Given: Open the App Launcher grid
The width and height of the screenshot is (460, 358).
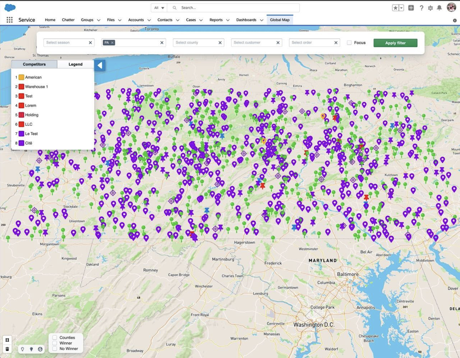Looking at the screenshot, I should (9, 20).
